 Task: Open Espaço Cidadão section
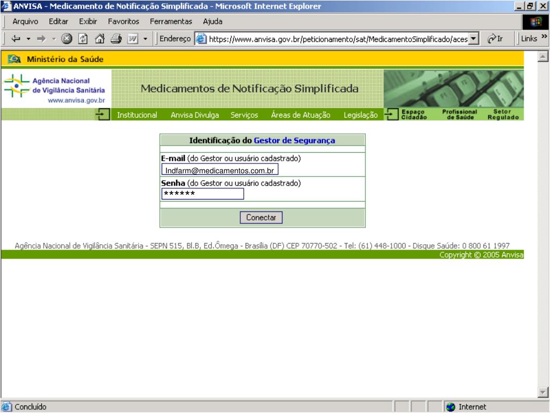(x=414, y=115)
